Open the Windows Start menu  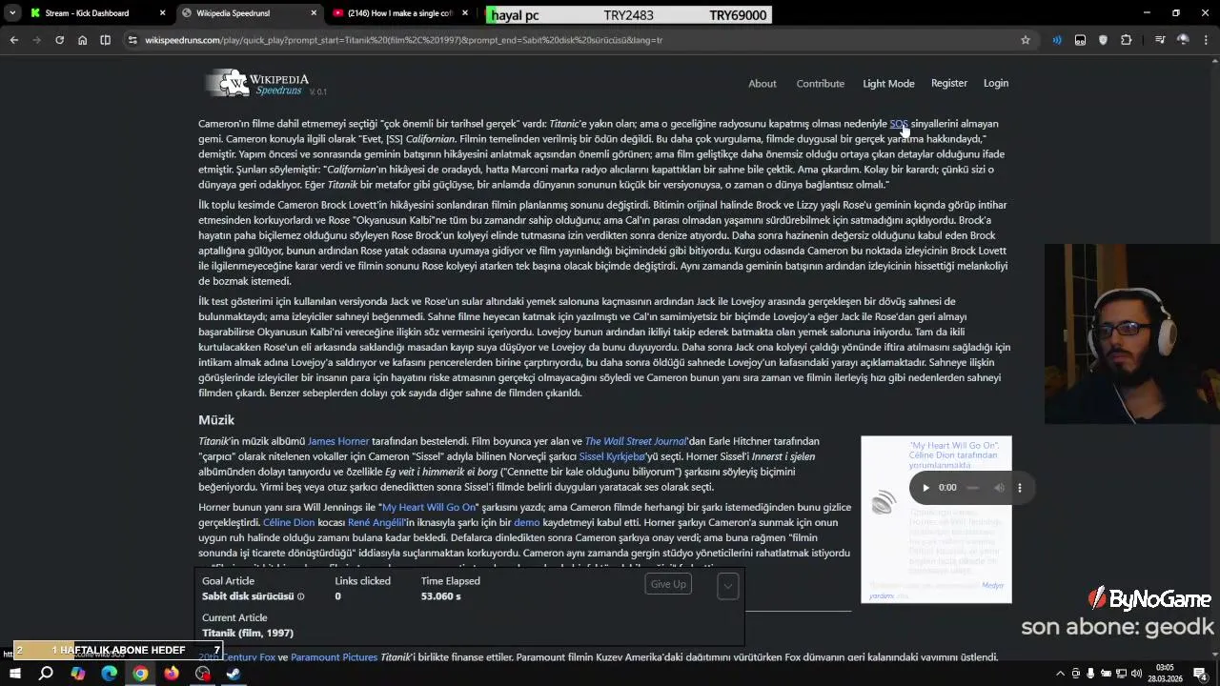[15, 674]
